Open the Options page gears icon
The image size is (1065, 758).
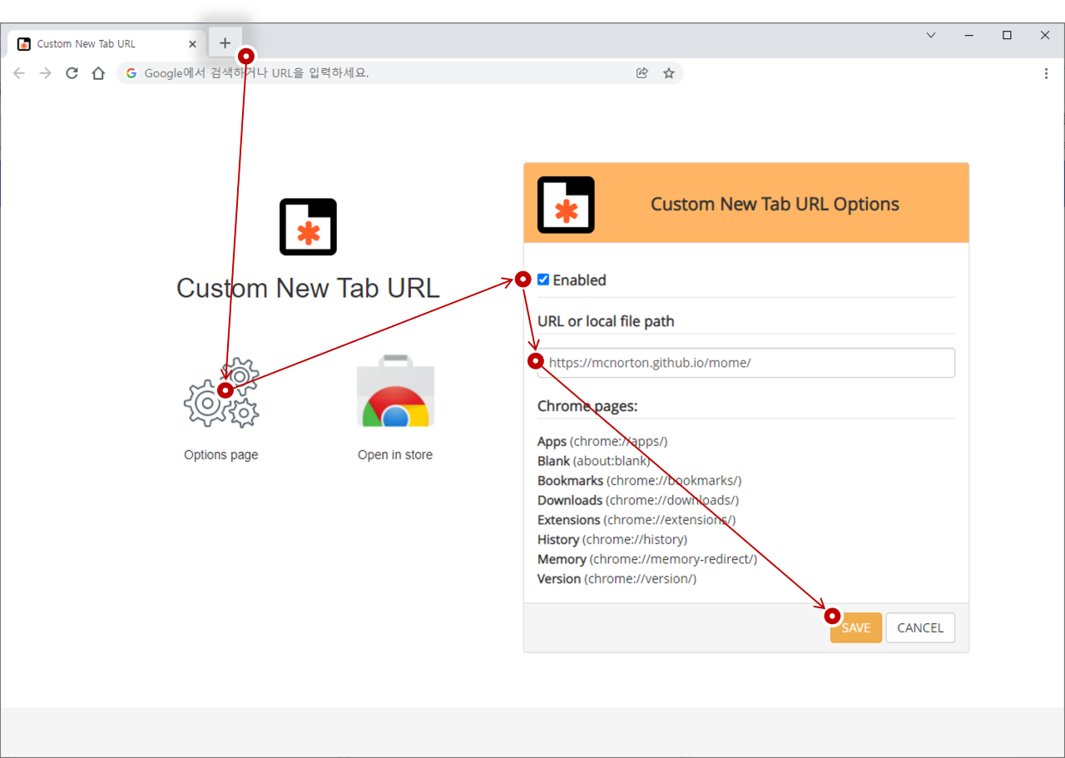tap(221, 393)
